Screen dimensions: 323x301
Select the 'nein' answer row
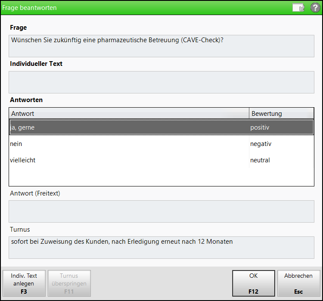161,143
